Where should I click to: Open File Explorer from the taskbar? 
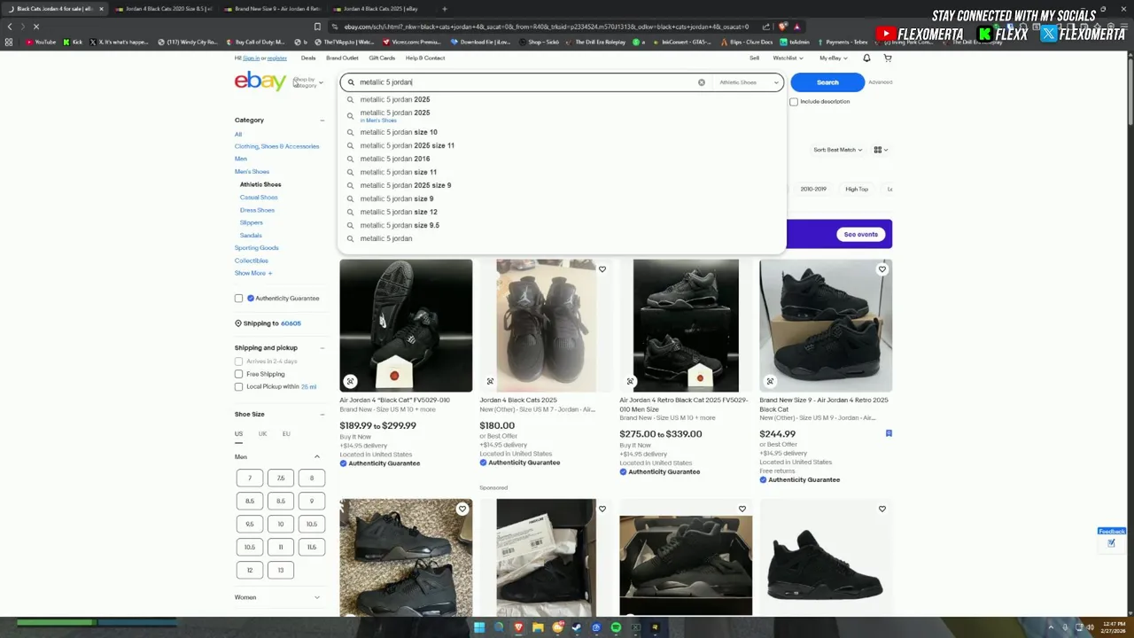[x=538, y=627]
